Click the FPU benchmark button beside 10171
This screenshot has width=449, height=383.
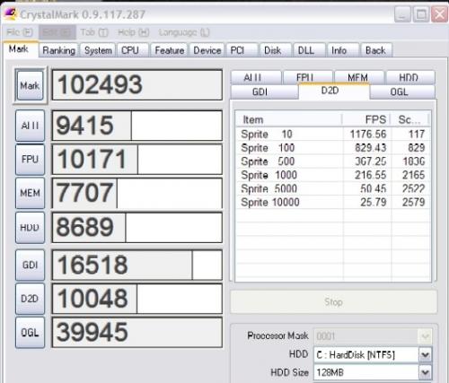pos(30,160)
